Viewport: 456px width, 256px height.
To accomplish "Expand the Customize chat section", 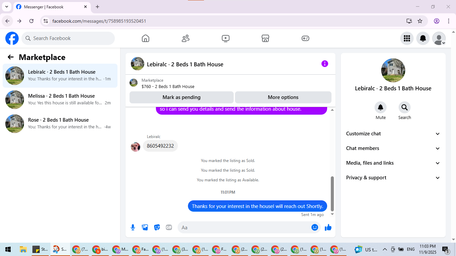I will click(x=393, y=134).
